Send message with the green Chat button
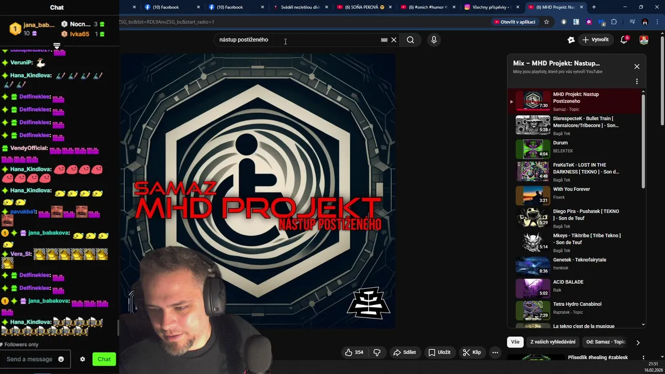 [104, 359]
